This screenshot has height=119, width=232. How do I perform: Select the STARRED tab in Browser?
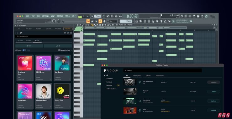point(58,29)
